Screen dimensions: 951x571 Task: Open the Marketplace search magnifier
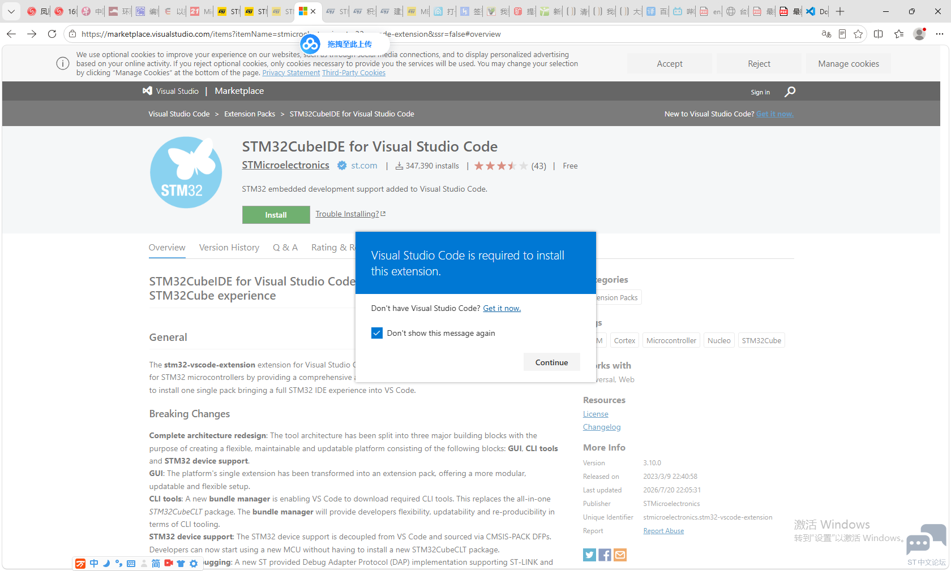click(790, 92)
